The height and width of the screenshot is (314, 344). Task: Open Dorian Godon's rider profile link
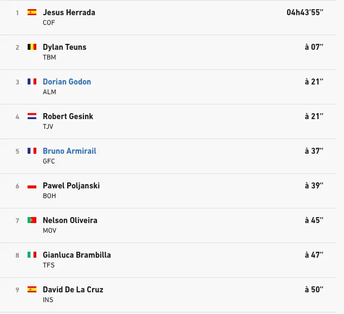coord(67,82)
